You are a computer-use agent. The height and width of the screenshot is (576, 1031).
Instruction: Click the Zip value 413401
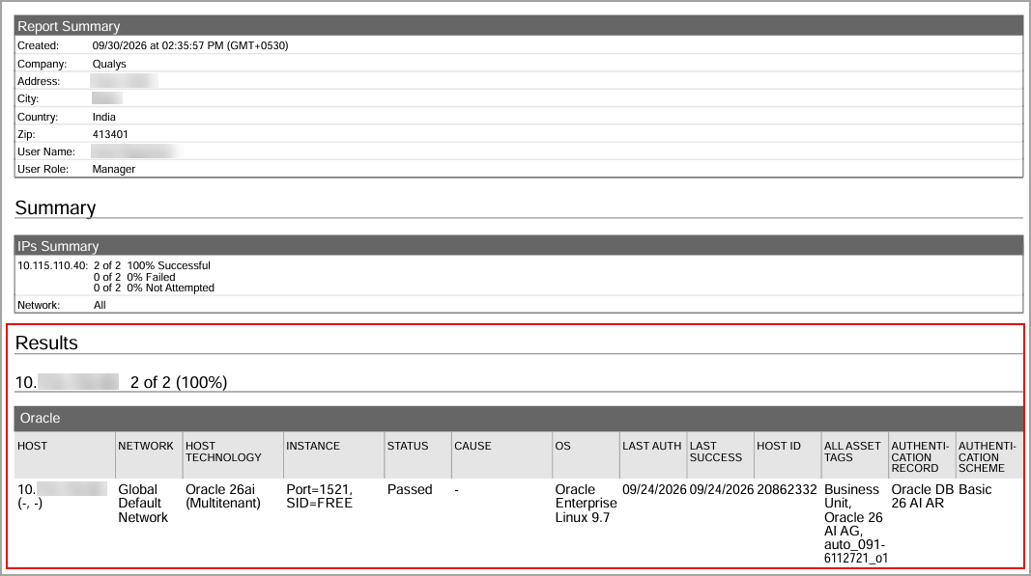(x=110, y=134)
